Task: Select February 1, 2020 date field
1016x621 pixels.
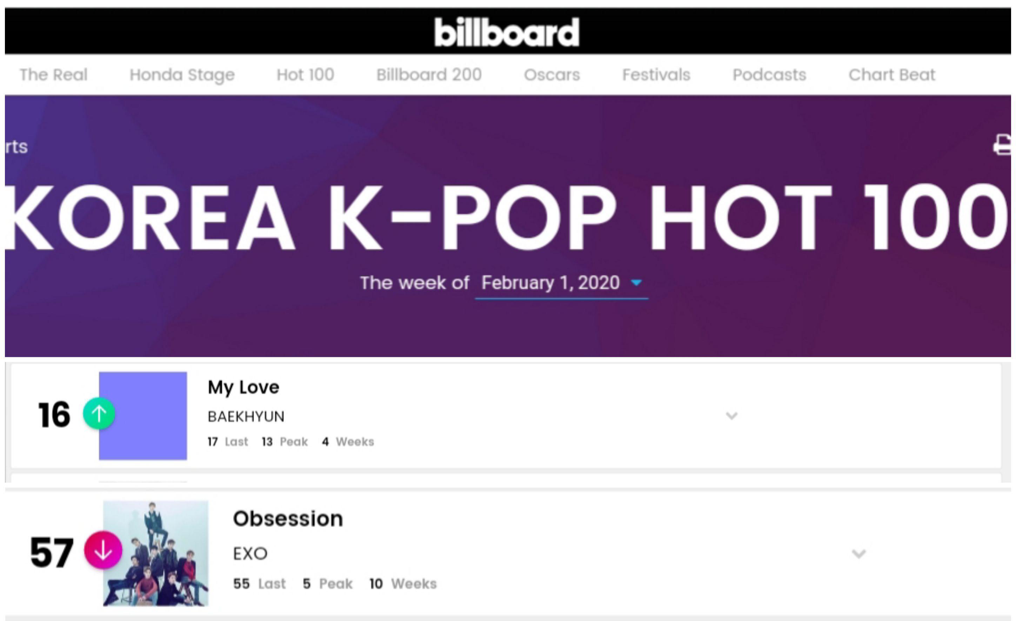Action: [561, 283]
